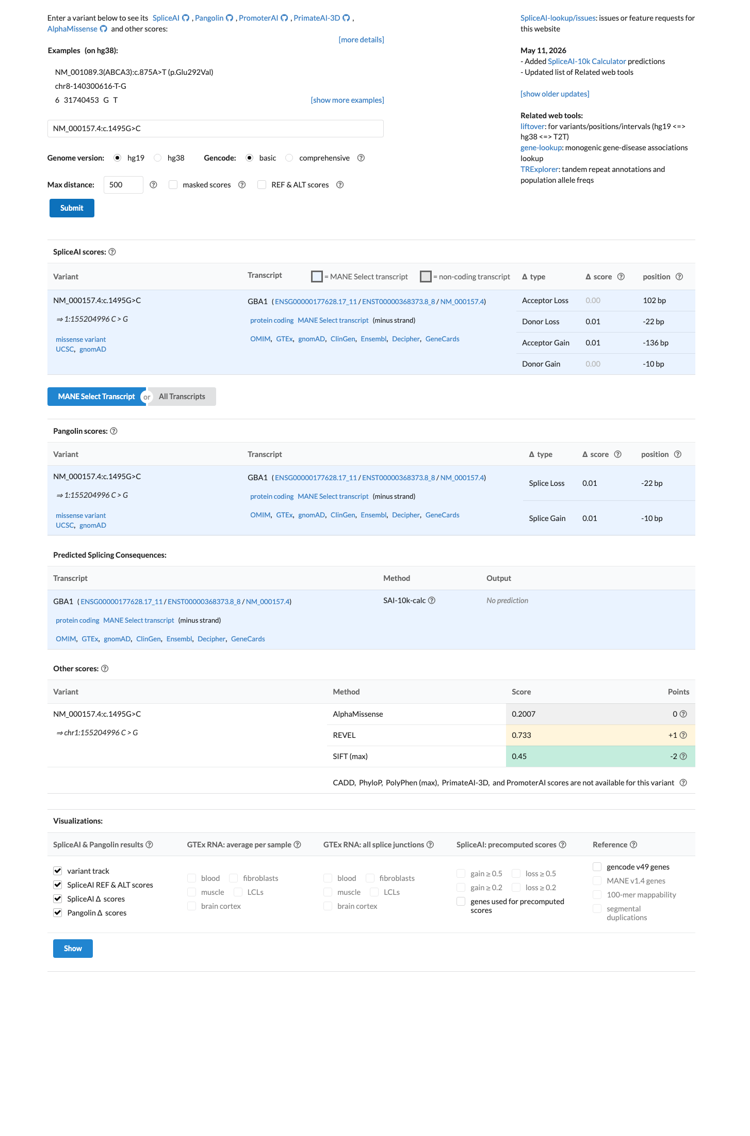Click the SIFT score 0.45 cell

point(519,756)
